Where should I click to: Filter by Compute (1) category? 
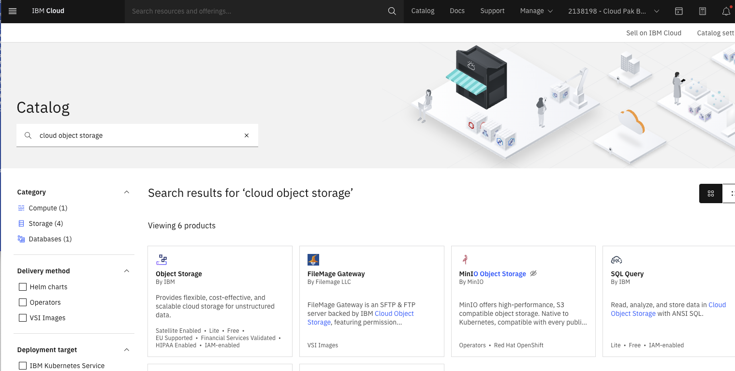pos(48,208)
